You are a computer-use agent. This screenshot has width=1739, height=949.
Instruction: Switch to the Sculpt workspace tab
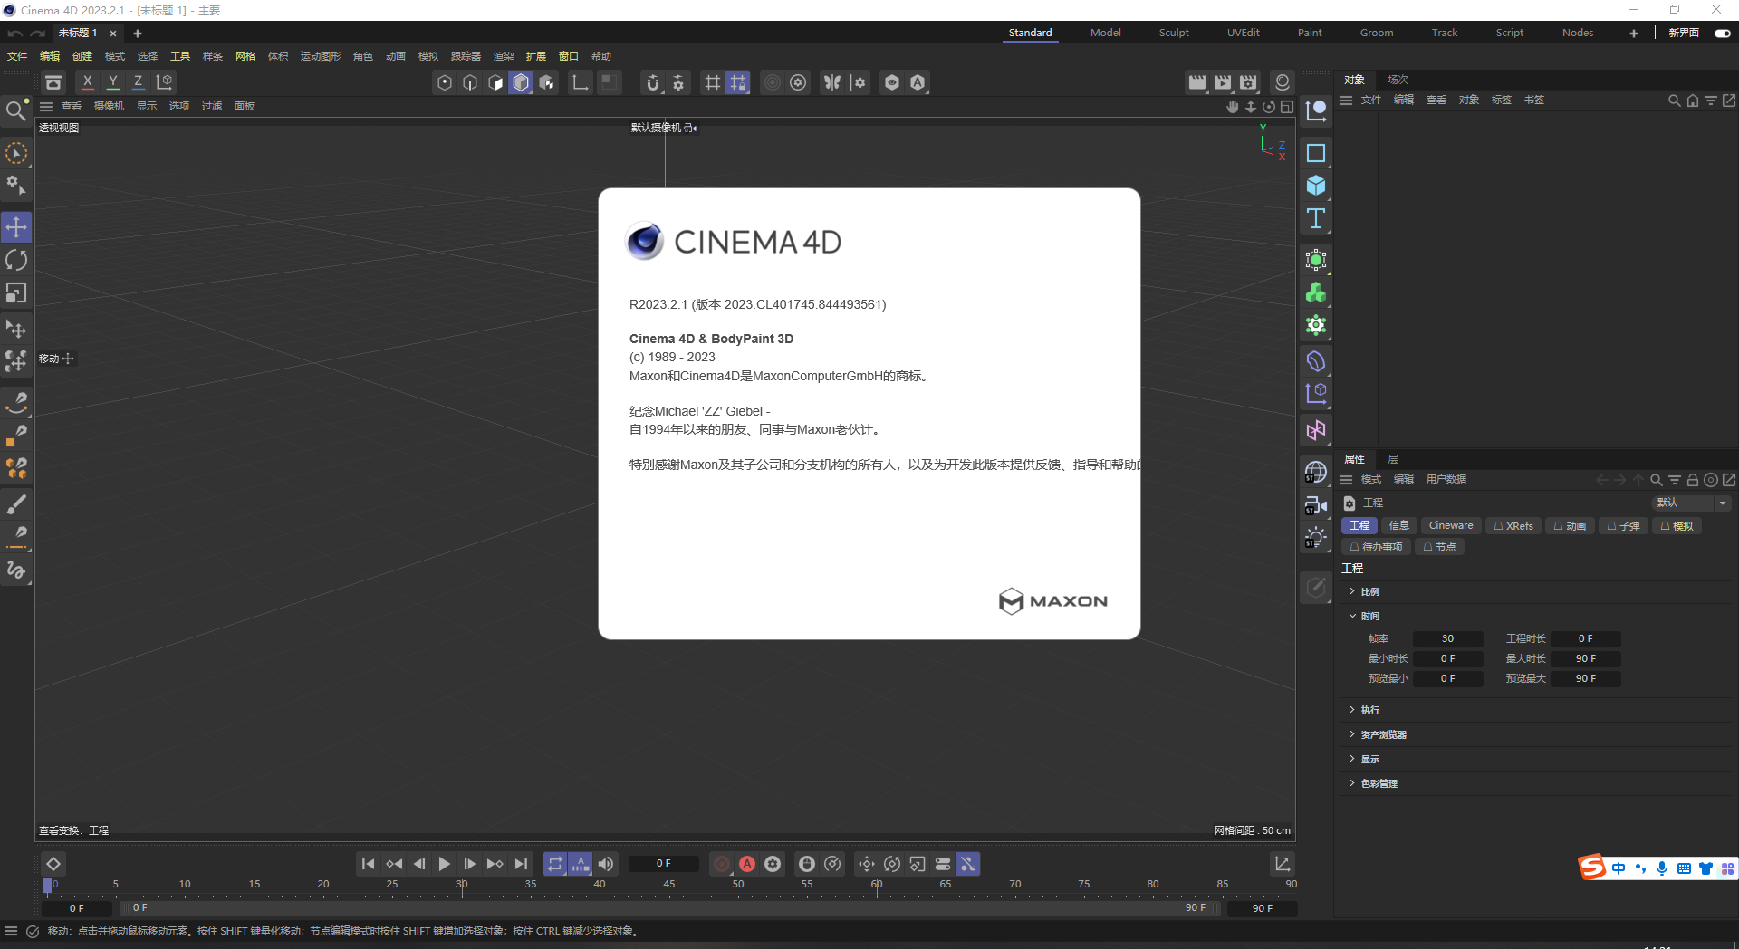click(x=1173, y=33)
